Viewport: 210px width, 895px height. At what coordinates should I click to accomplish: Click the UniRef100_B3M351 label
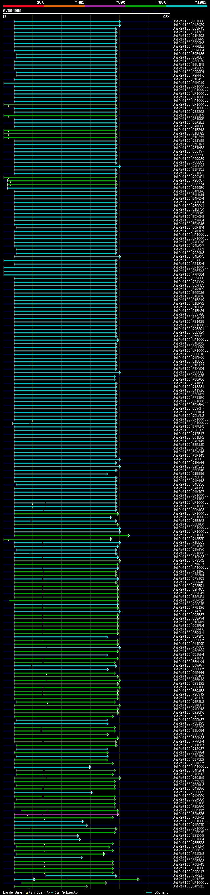pyautogui.click(x=189, y=169)
